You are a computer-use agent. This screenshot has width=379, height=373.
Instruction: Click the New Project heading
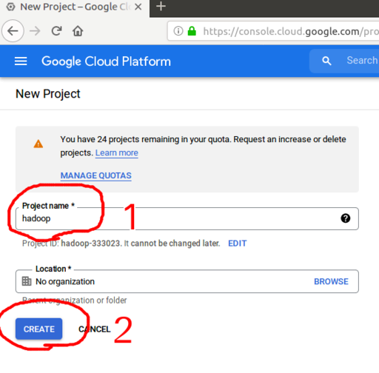(x=48, y=94)
